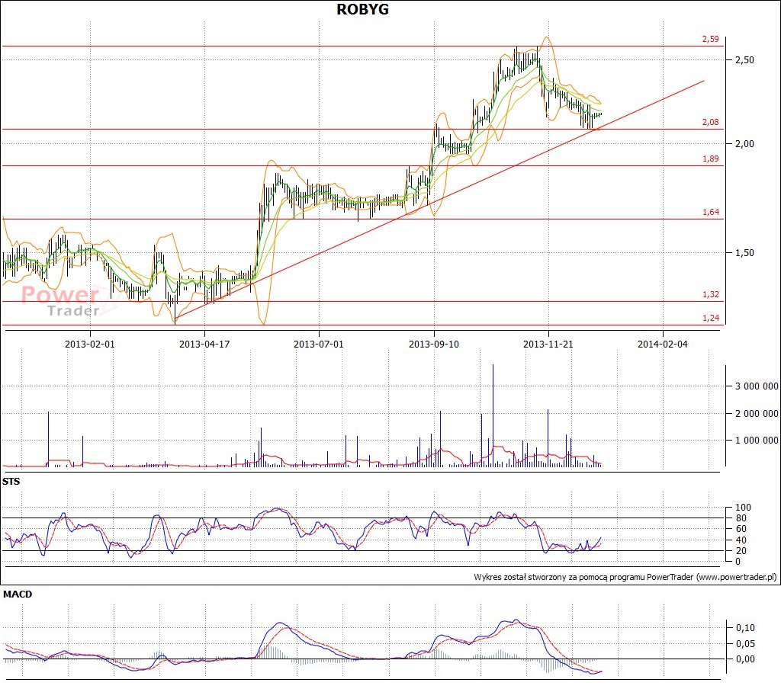
Task: Click the ROBYG chart title
Action: [x=362, y=9]
